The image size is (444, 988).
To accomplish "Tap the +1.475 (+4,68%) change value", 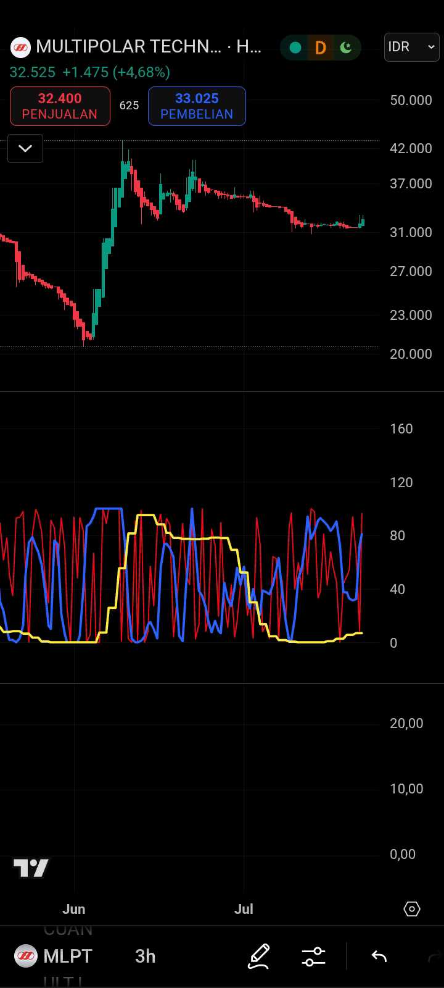I will 116,72.
